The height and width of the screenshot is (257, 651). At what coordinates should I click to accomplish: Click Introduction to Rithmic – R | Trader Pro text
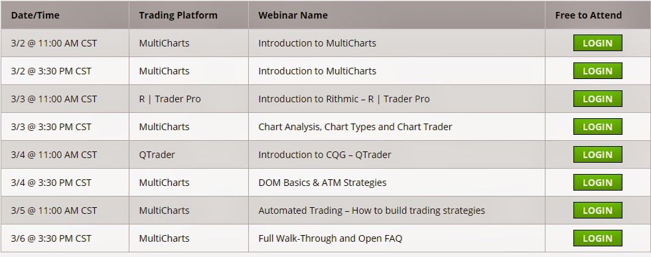click(344, 99)
